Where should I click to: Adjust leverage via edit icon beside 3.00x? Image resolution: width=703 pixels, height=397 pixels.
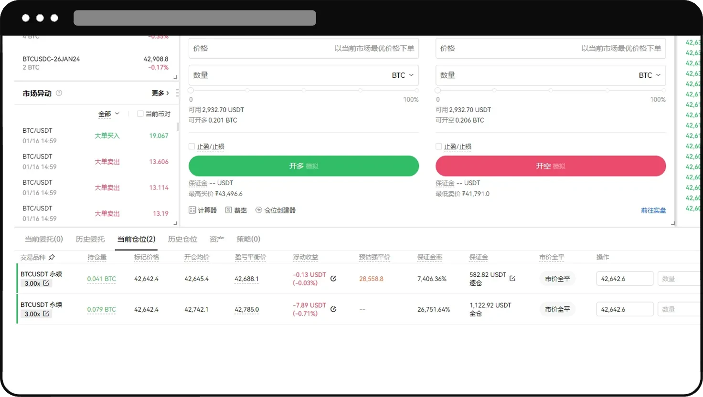(46, 283)
